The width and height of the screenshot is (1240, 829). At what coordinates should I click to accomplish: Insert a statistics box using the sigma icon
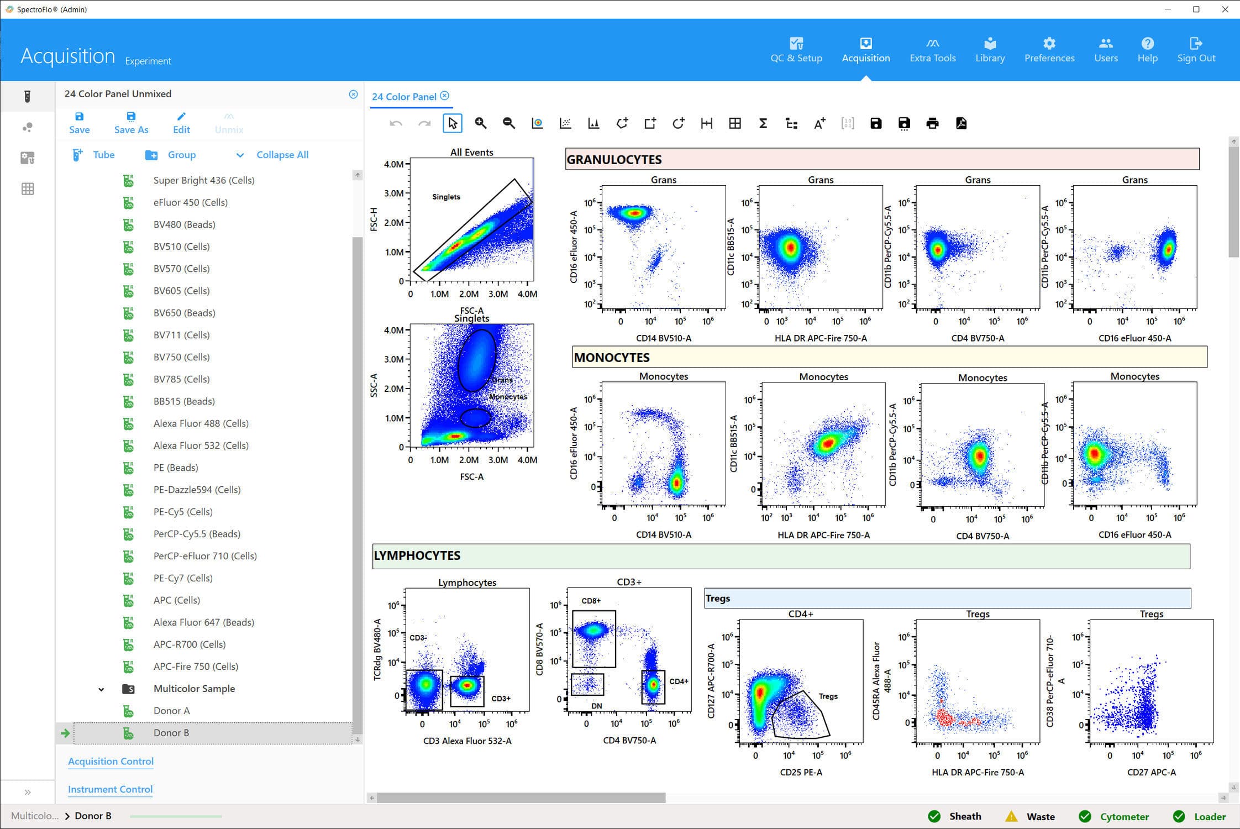coord(763,123)
